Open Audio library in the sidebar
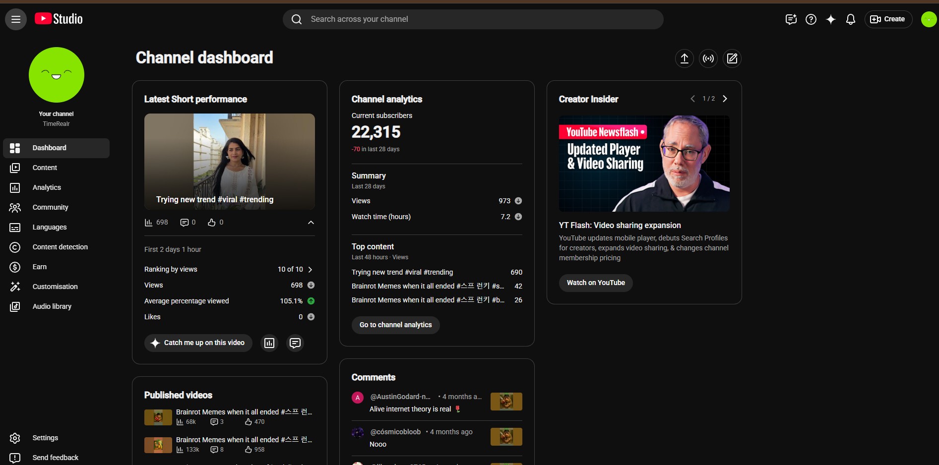 click(56, 307)
